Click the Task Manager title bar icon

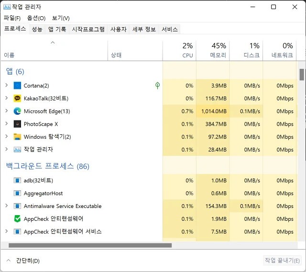[x=7, y=7]
